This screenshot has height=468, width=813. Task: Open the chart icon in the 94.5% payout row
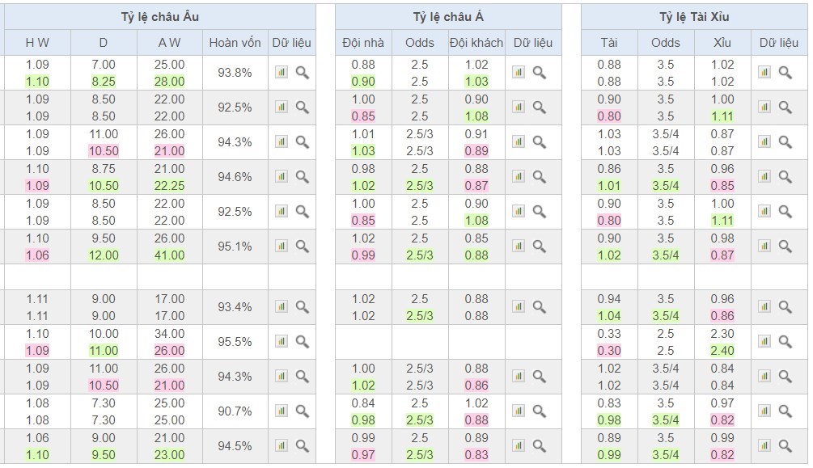point(281,446)
